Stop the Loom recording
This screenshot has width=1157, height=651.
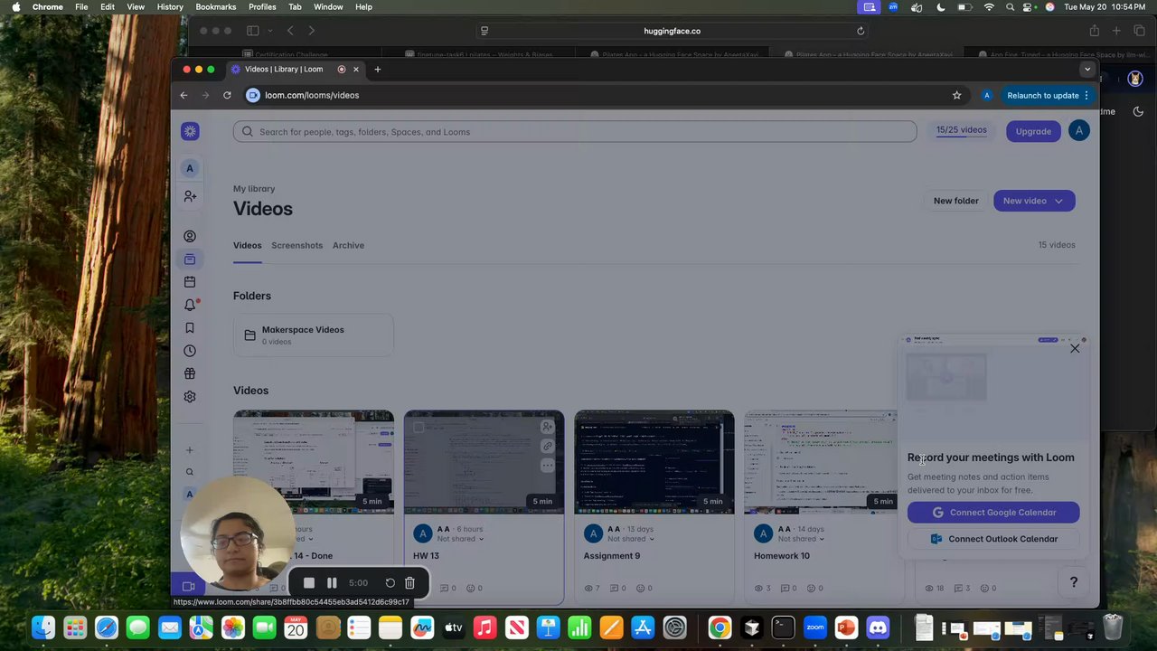point(308,583)
